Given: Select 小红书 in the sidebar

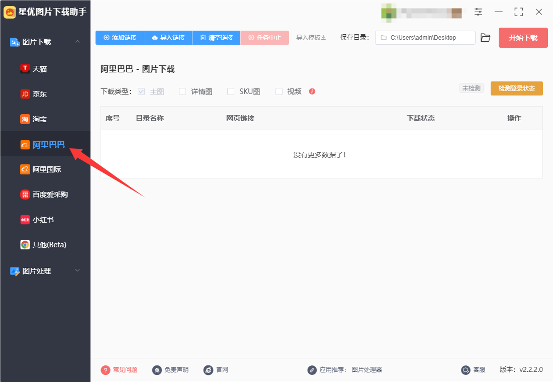Looking at the screenshot, I should (45, 220).
